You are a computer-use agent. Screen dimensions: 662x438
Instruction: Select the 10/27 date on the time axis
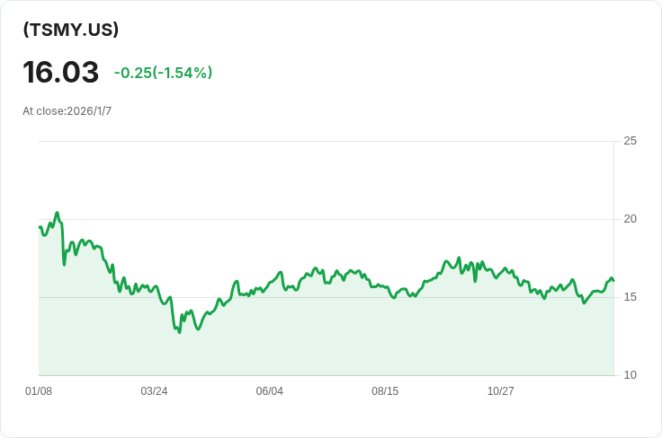(500, 391)
